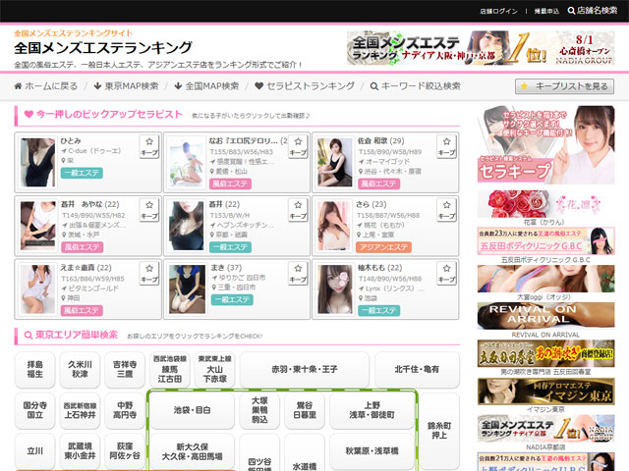The height and width of the screenshot is (471, 629).
Task: Select 赤羽・東十条・王子 area button
Action: (305, 369)
